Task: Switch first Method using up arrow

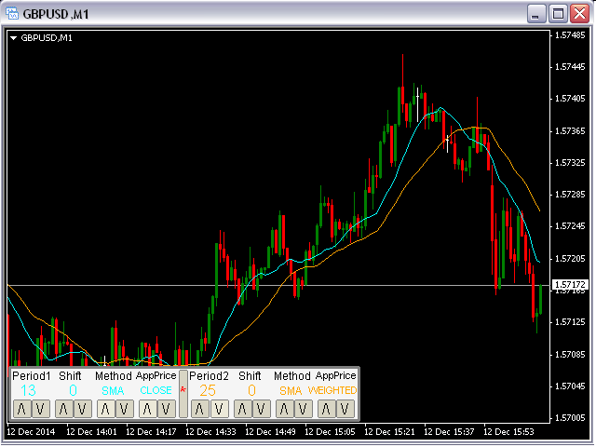Action: (105, 408)
